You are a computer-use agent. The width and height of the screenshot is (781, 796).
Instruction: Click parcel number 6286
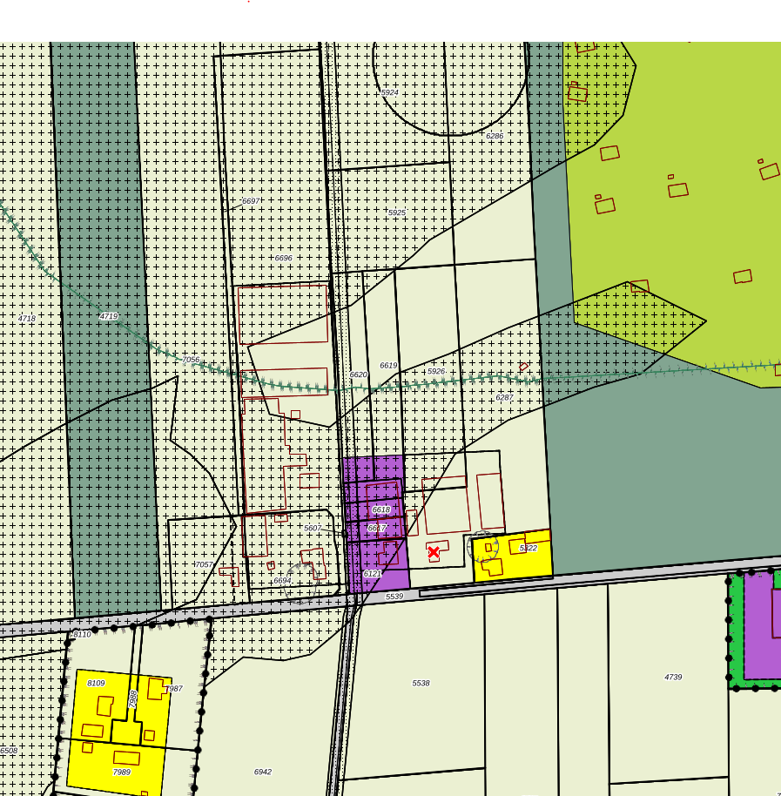point(495,136)
